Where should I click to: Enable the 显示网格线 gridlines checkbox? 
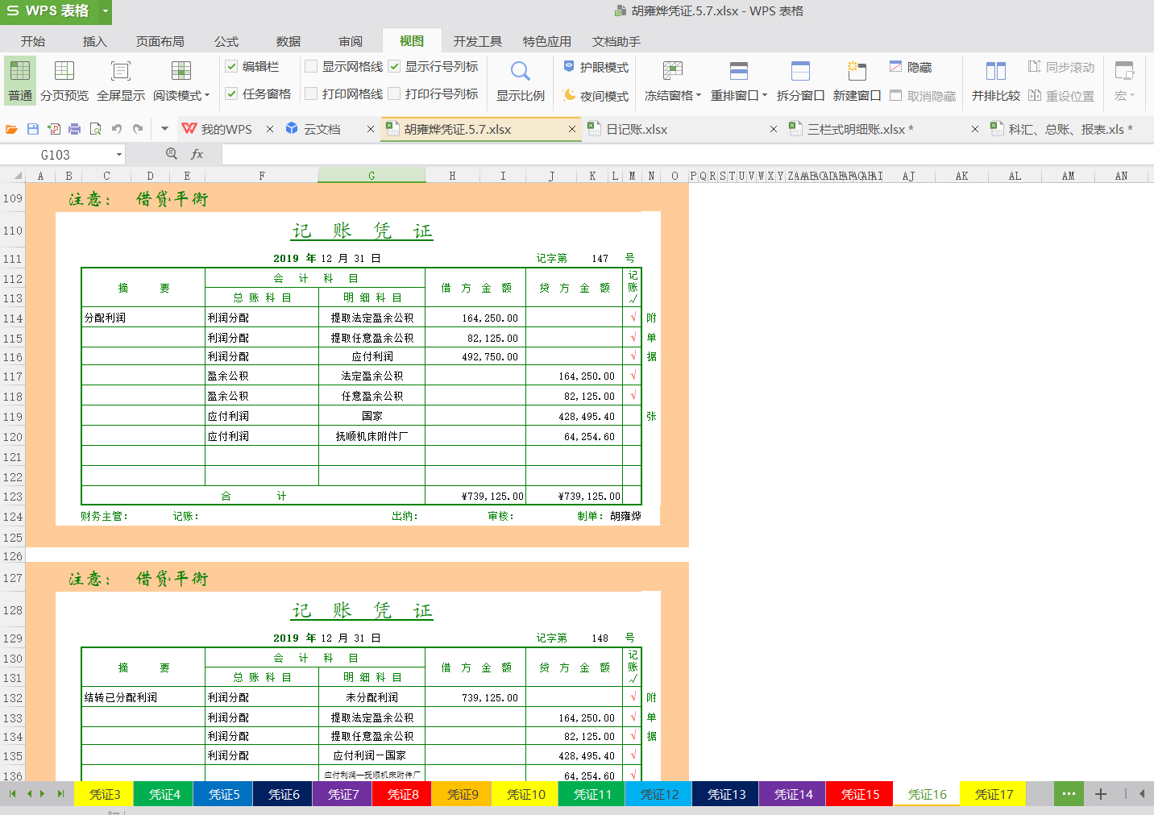311,67
